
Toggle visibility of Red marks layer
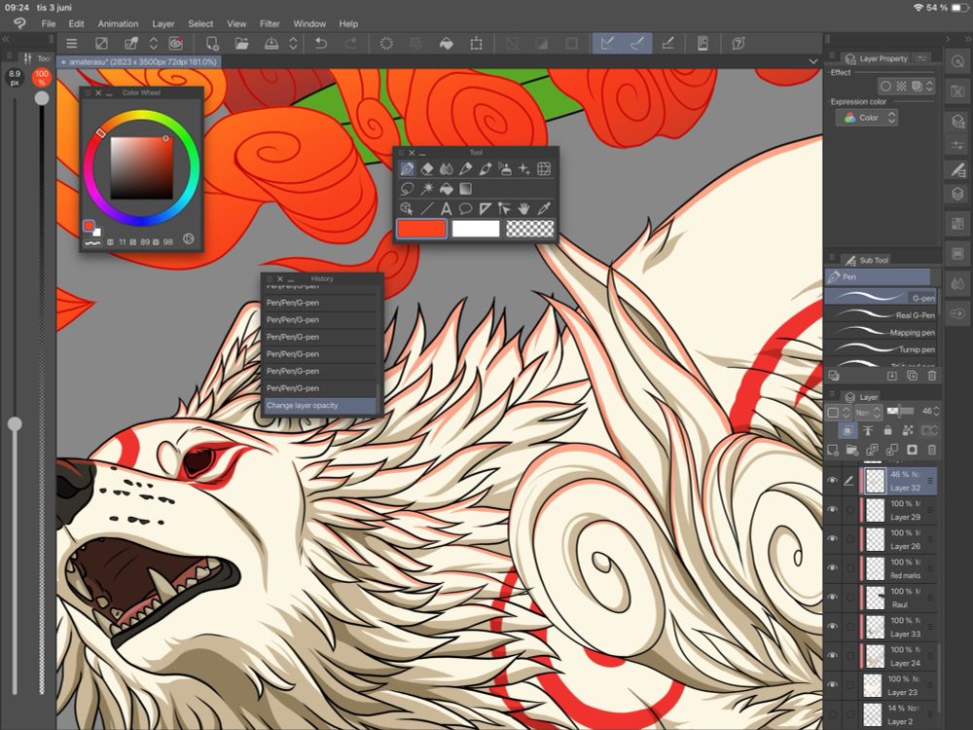832,568
